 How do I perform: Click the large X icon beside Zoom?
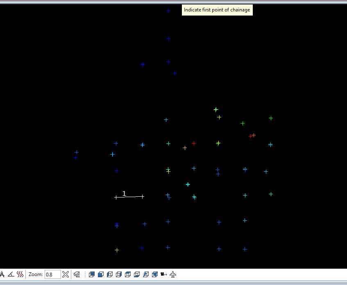[x=66, y=274]
